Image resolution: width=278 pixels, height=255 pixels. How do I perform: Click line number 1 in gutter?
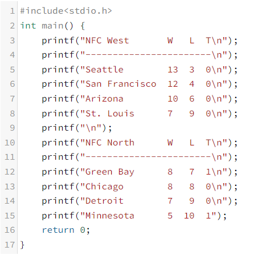coord(13,11)
